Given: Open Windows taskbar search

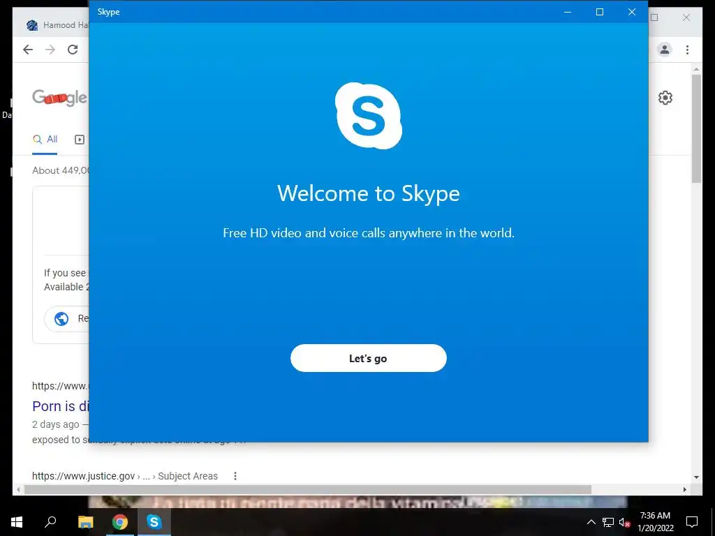Looking at the screenshot, I should pyautogui.click(x=50, y=522).
